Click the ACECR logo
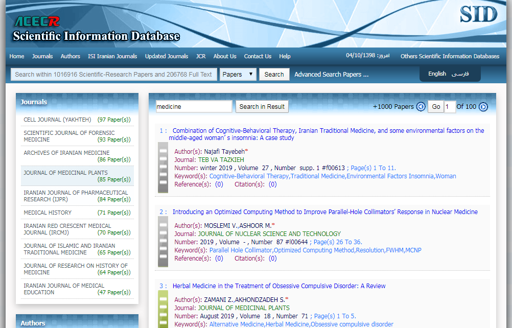Screen dimensions: 512x328 click(x=37, y=21)
